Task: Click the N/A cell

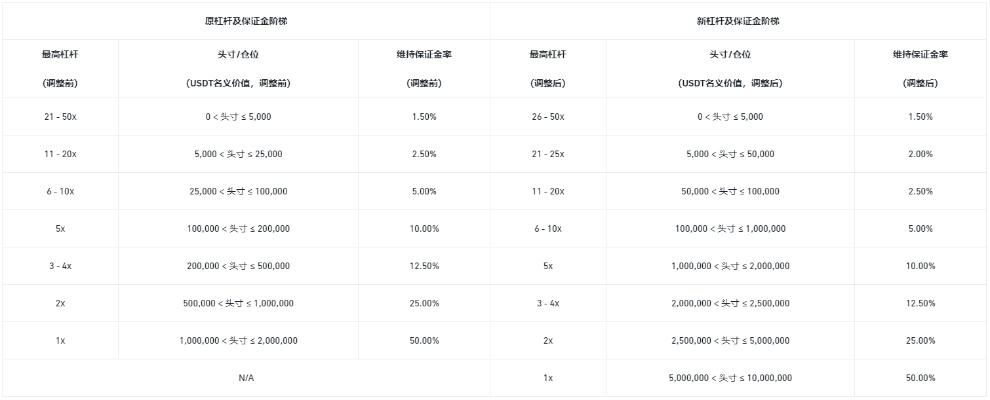Action: (246, 378)
